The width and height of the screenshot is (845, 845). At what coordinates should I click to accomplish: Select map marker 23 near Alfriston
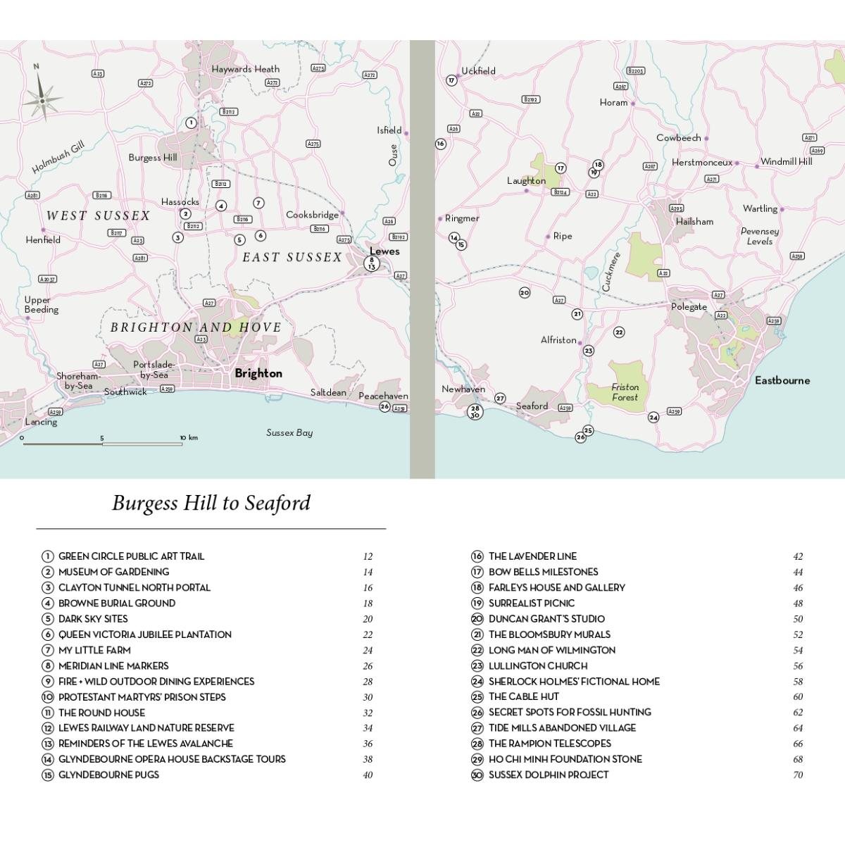pyautogui.click(x=589, y=350)
